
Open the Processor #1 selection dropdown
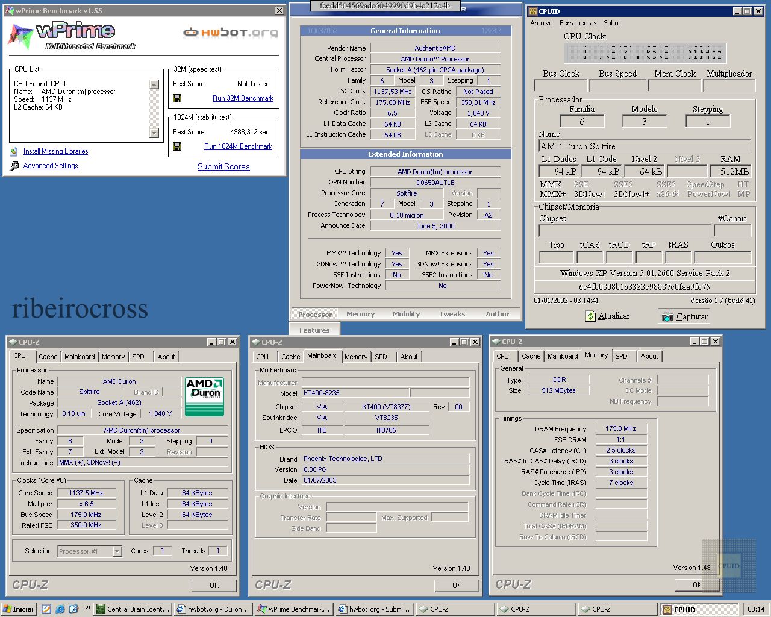tap(117, 551)
